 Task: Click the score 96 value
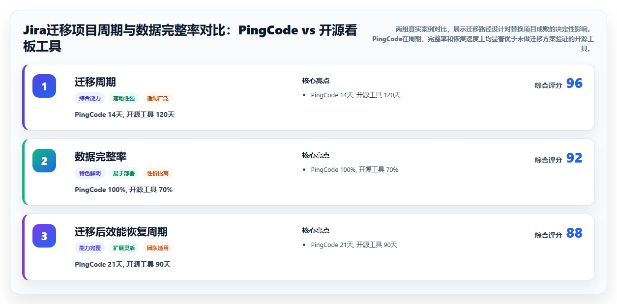click(x=574, y=83)
